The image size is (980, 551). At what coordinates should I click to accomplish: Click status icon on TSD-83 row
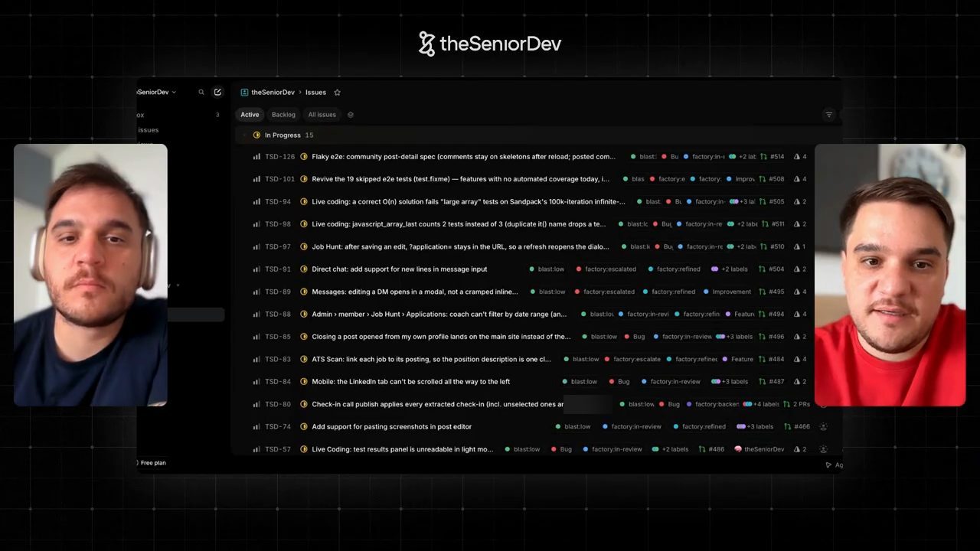pos(304,360)
